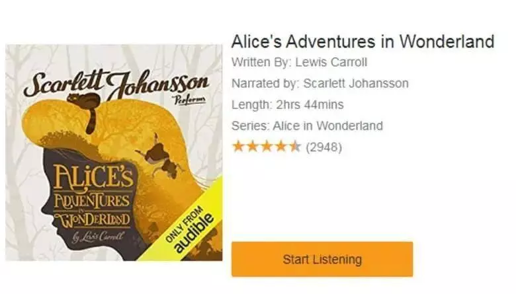Select the half-filled fifth rating star
Image resolution: width=516 pixels, height=294 pixels.
[295, 147]
